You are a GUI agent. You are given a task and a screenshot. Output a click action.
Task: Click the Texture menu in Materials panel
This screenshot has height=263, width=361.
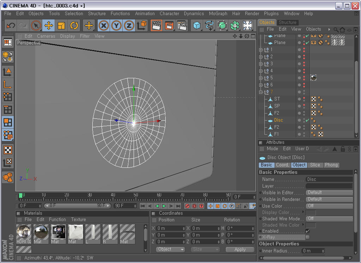pyautogui.click(x=78, y=220)
